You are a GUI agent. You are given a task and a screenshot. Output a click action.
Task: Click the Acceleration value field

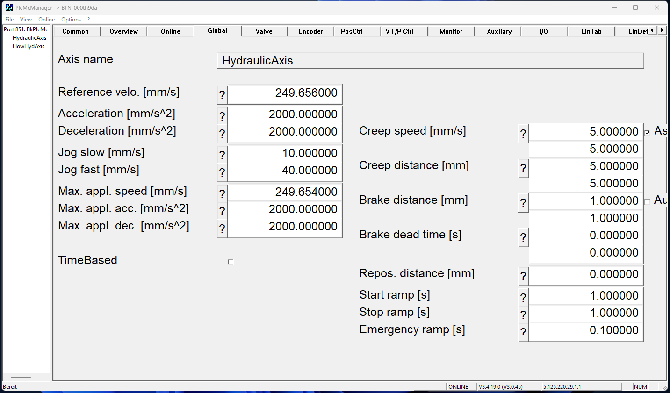tap(285, 114)
